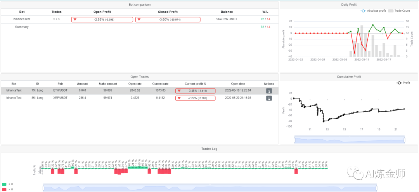Click the 236.4 amount cell
This screenshot has width=419, height=192.
[82, 98]
